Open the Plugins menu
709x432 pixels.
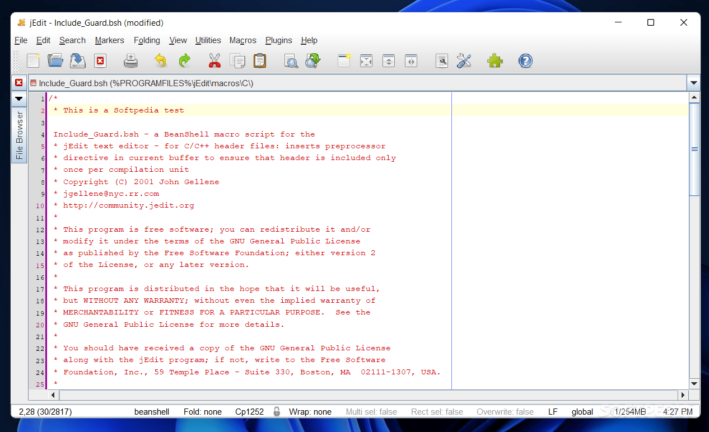coord(278,40)
